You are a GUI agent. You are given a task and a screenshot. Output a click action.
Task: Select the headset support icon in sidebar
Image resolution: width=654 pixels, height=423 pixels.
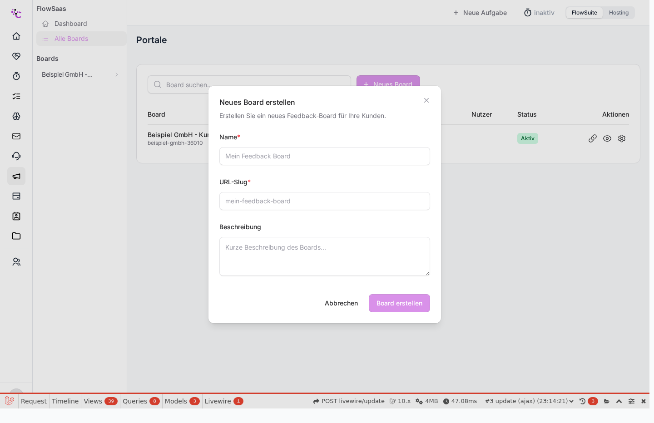pos(16,156)
